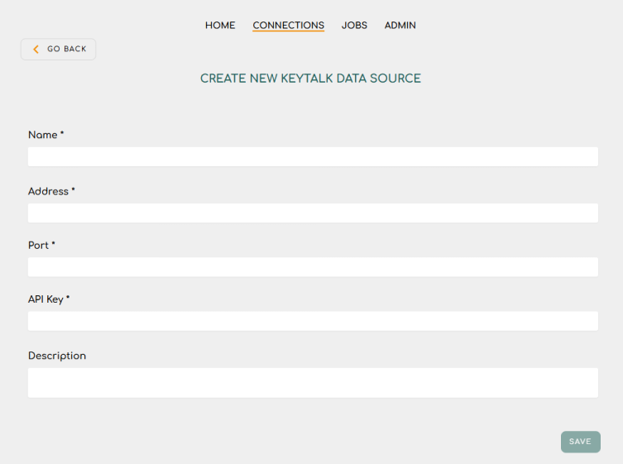Switch to the Connections nav item
This screenshot has width=623, height=464.
point(288,26)
